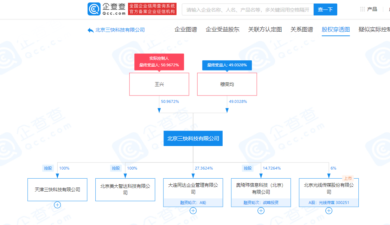Click the back arrow beside 北京三快科技有限公司

pyautogui.click(x=90, y=30)
